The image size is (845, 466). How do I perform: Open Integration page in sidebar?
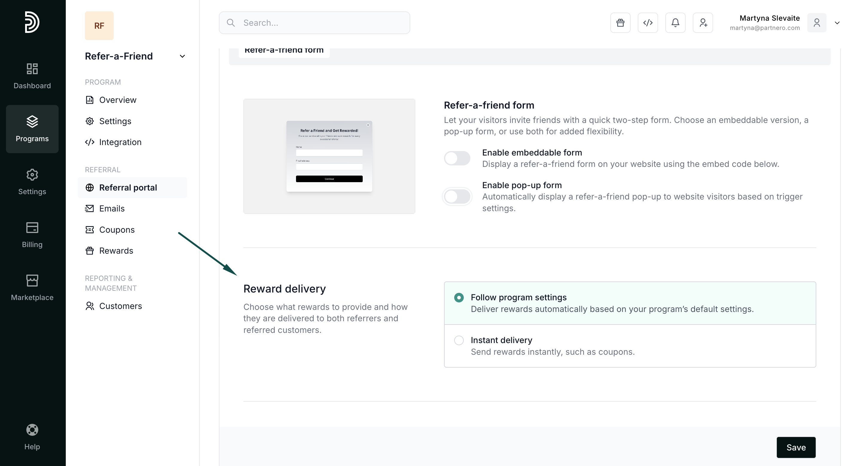(120, 142)
